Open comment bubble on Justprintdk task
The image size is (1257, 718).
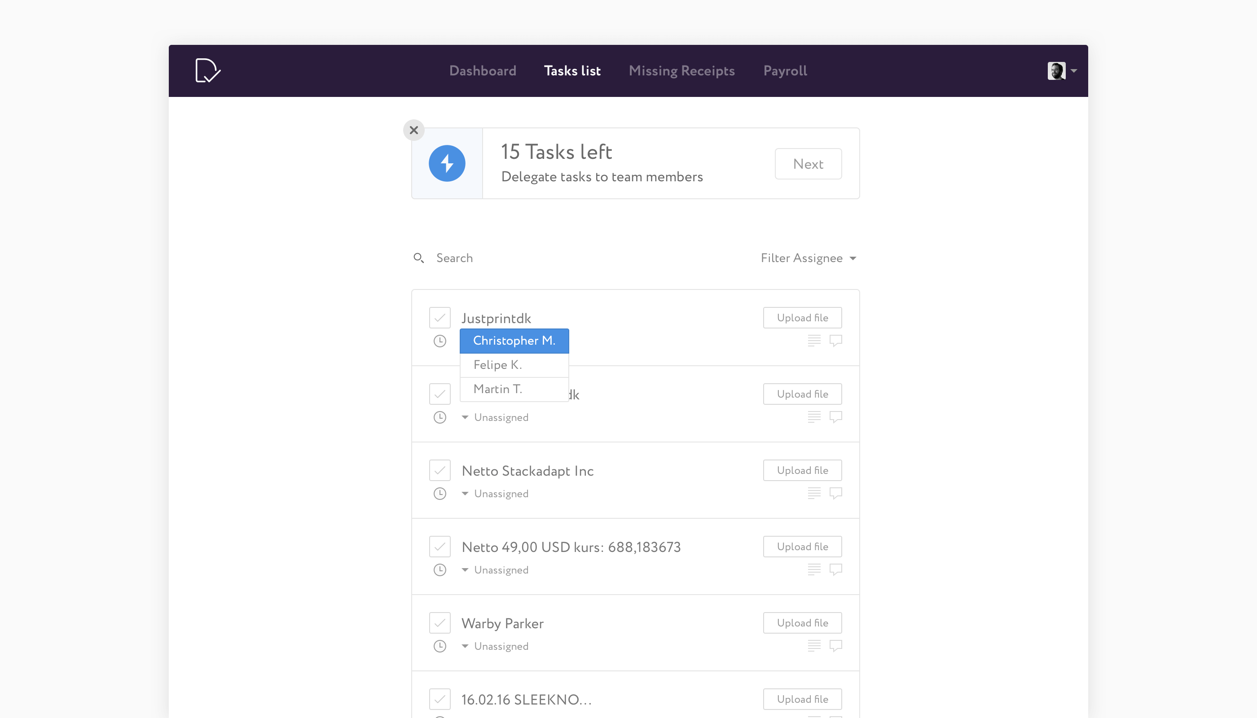[836, 340]
